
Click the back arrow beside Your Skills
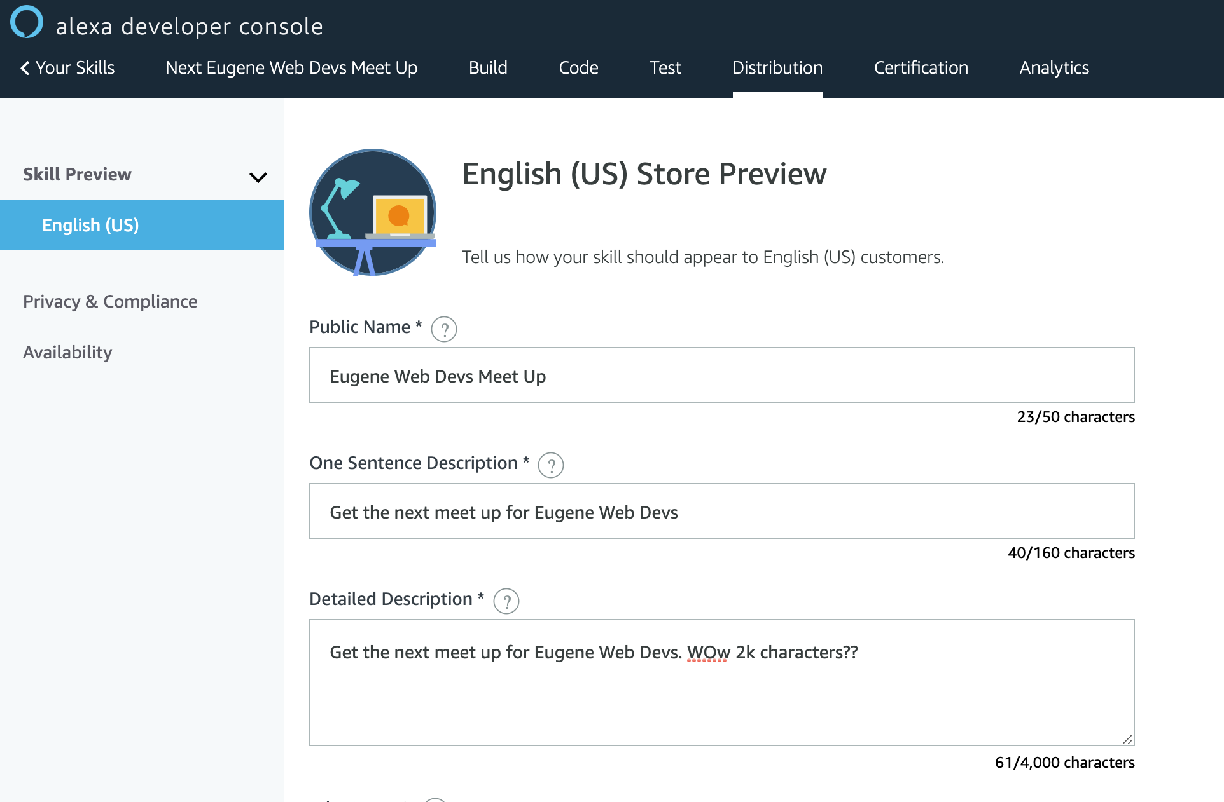pyautogui.click(x=25, y=68)
